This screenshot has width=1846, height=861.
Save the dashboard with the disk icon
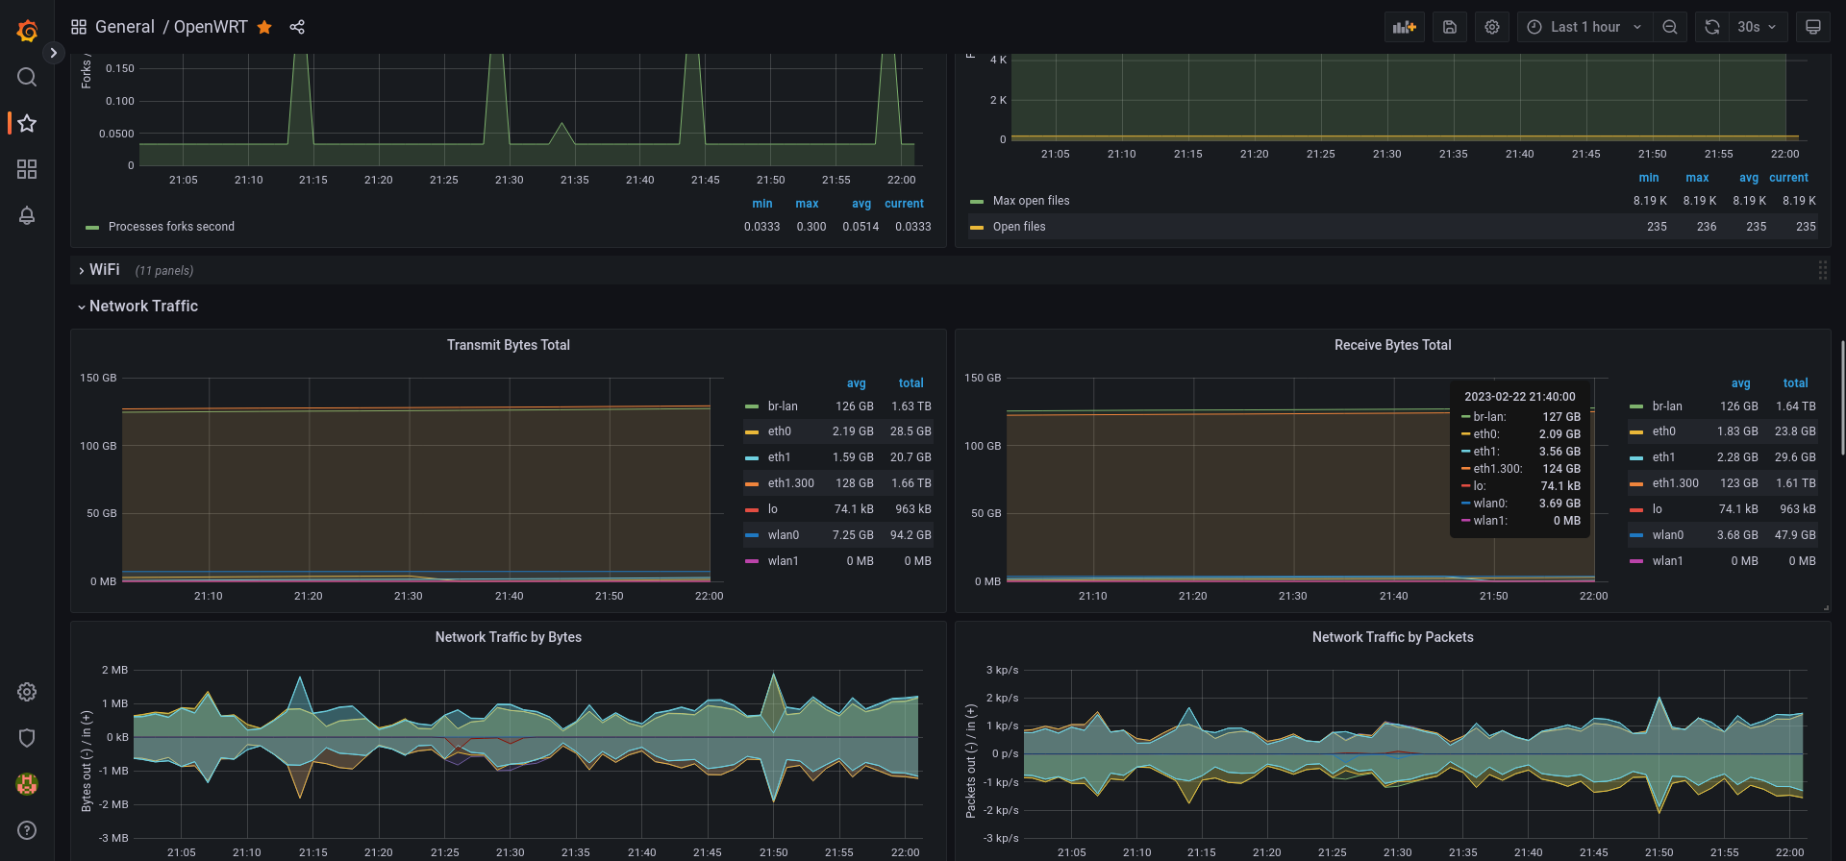1450,27
